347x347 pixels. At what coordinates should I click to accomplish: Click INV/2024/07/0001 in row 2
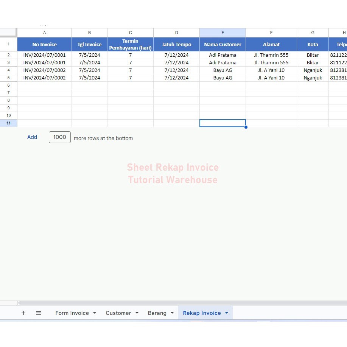[45, 55]
